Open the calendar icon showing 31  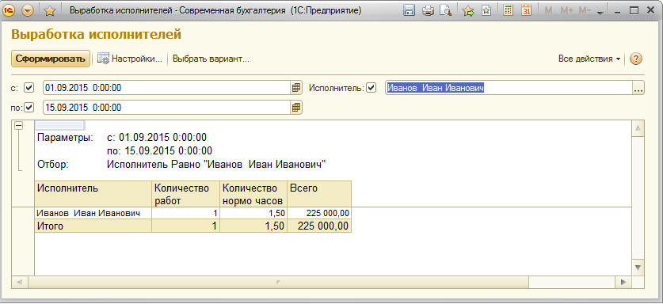(527, 11)
